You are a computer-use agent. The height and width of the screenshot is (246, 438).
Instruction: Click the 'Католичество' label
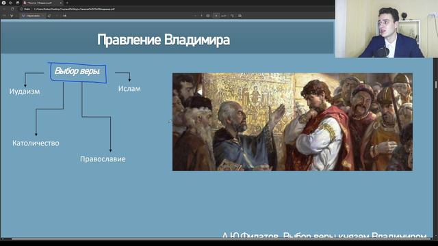(x=36, y=143)
